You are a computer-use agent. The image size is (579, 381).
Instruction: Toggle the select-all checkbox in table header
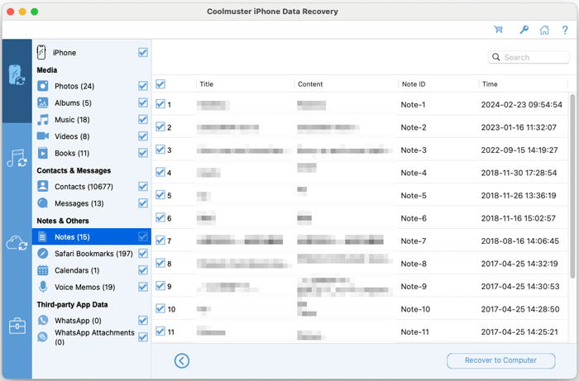pyautogui.click(x=160, y=83)
